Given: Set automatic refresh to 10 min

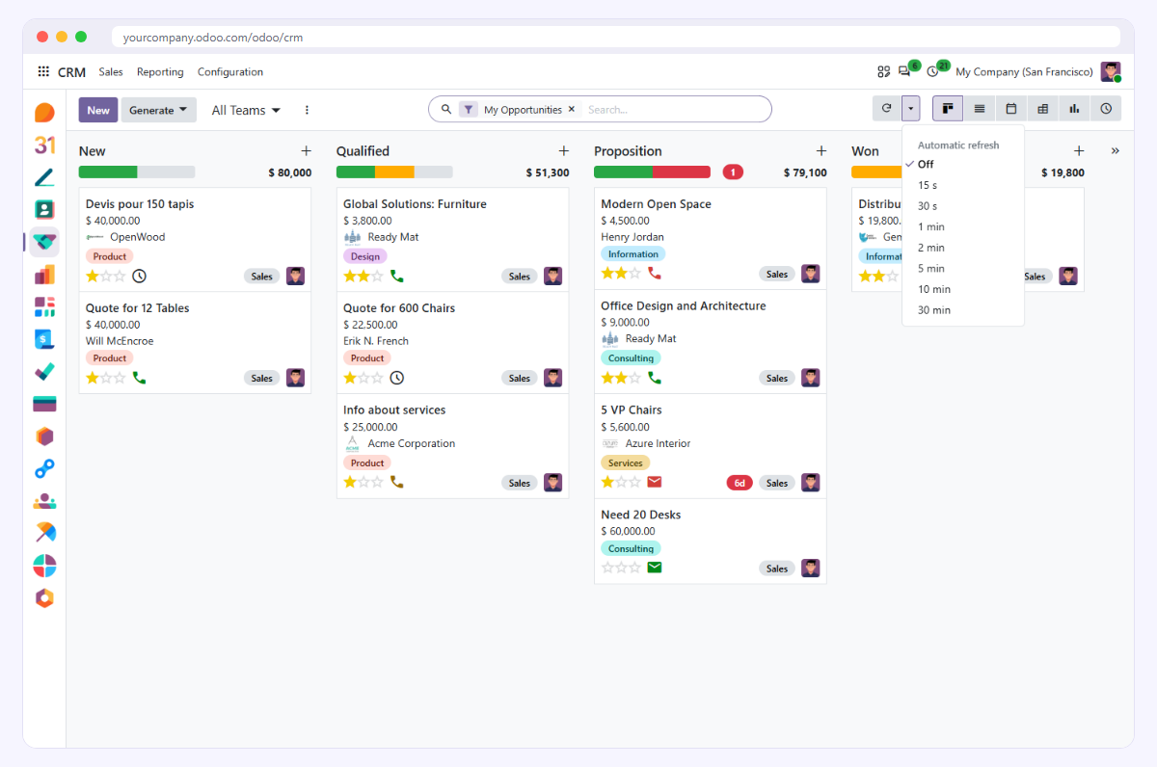Looking at the screenshot, I should tap(963, 289).
